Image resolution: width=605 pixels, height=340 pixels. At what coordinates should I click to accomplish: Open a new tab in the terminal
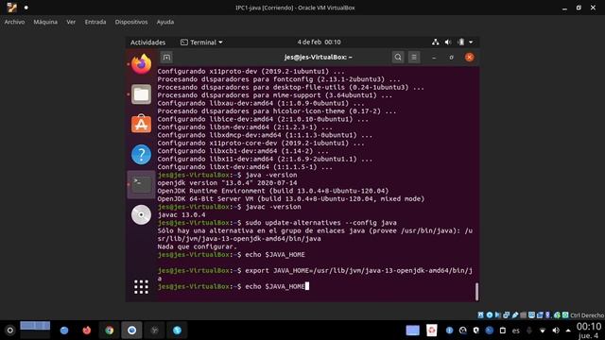(166, 57)
